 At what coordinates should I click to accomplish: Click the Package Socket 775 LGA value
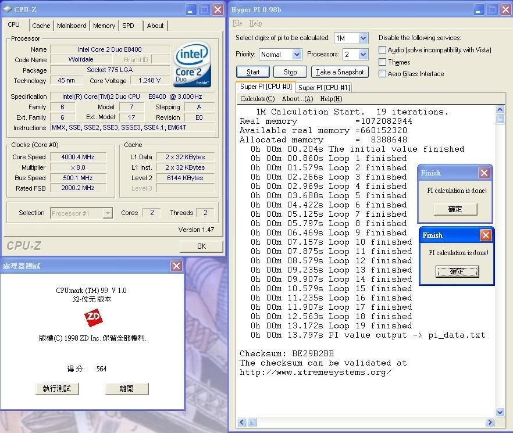110,70
